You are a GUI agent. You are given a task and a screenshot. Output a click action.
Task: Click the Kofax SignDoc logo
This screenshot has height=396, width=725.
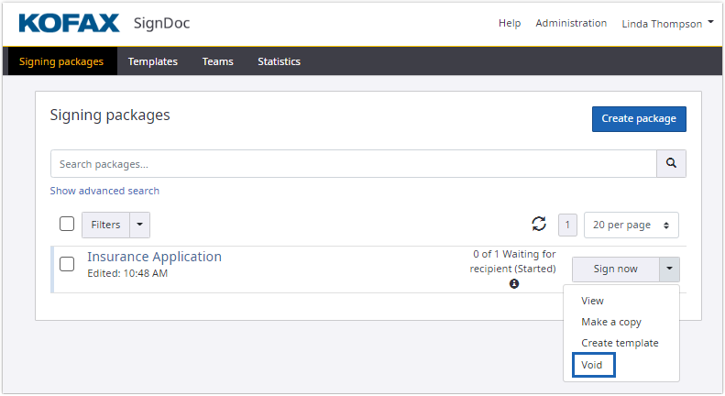point(104,23)
